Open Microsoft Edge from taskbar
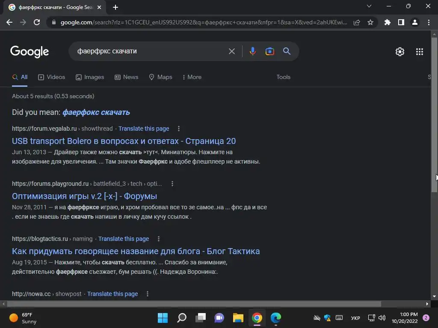Viewport: 438px width, 328px height. coord(276,318)
